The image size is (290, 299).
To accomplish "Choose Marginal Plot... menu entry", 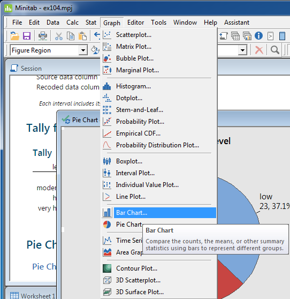I will point(159,70).
